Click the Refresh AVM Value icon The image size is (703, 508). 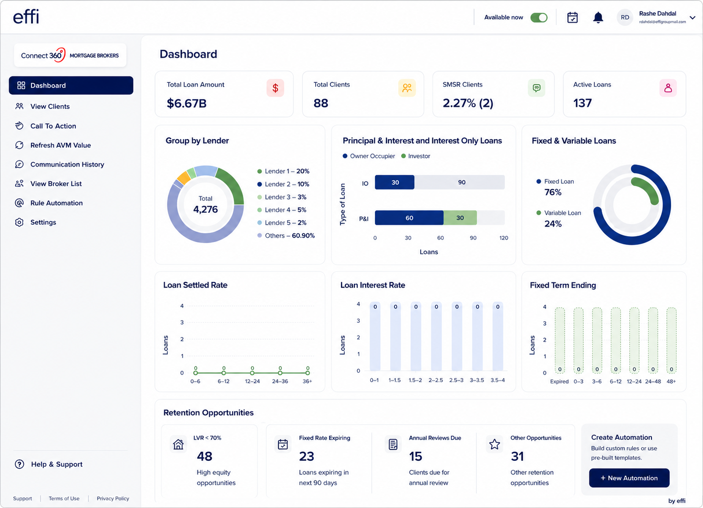pyautogui.click(x=20, y=145)
